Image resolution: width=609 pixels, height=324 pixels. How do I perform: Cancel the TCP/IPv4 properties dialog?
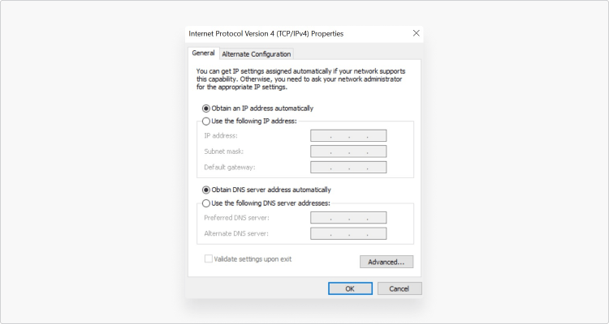point(400,288)
